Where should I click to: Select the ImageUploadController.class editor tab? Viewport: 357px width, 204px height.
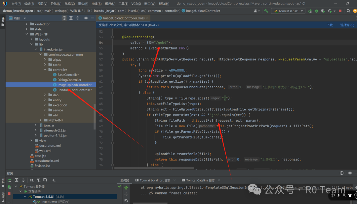point(124,18)
